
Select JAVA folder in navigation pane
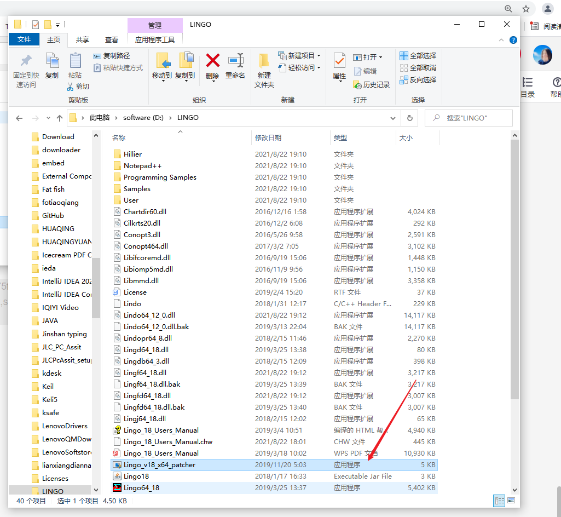pyautogui.click(x=50, y=321)
